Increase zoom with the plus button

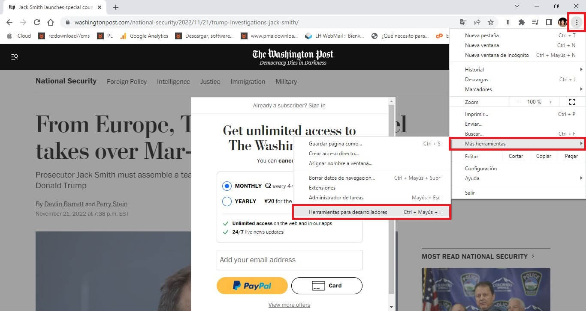pyautogui.click(x=550, y=102)
